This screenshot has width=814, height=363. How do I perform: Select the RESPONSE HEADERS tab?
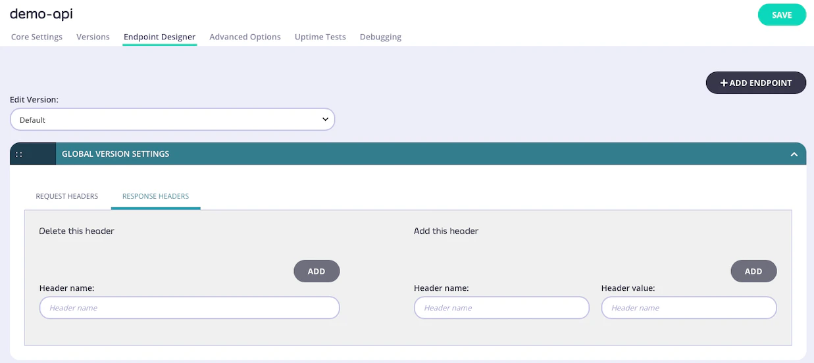(155, 196)
